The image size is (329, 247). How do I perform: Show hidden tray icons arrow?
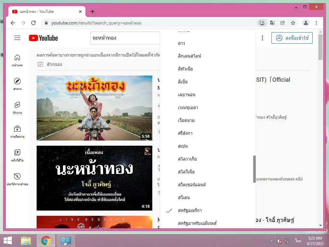(x=272, y=241)
